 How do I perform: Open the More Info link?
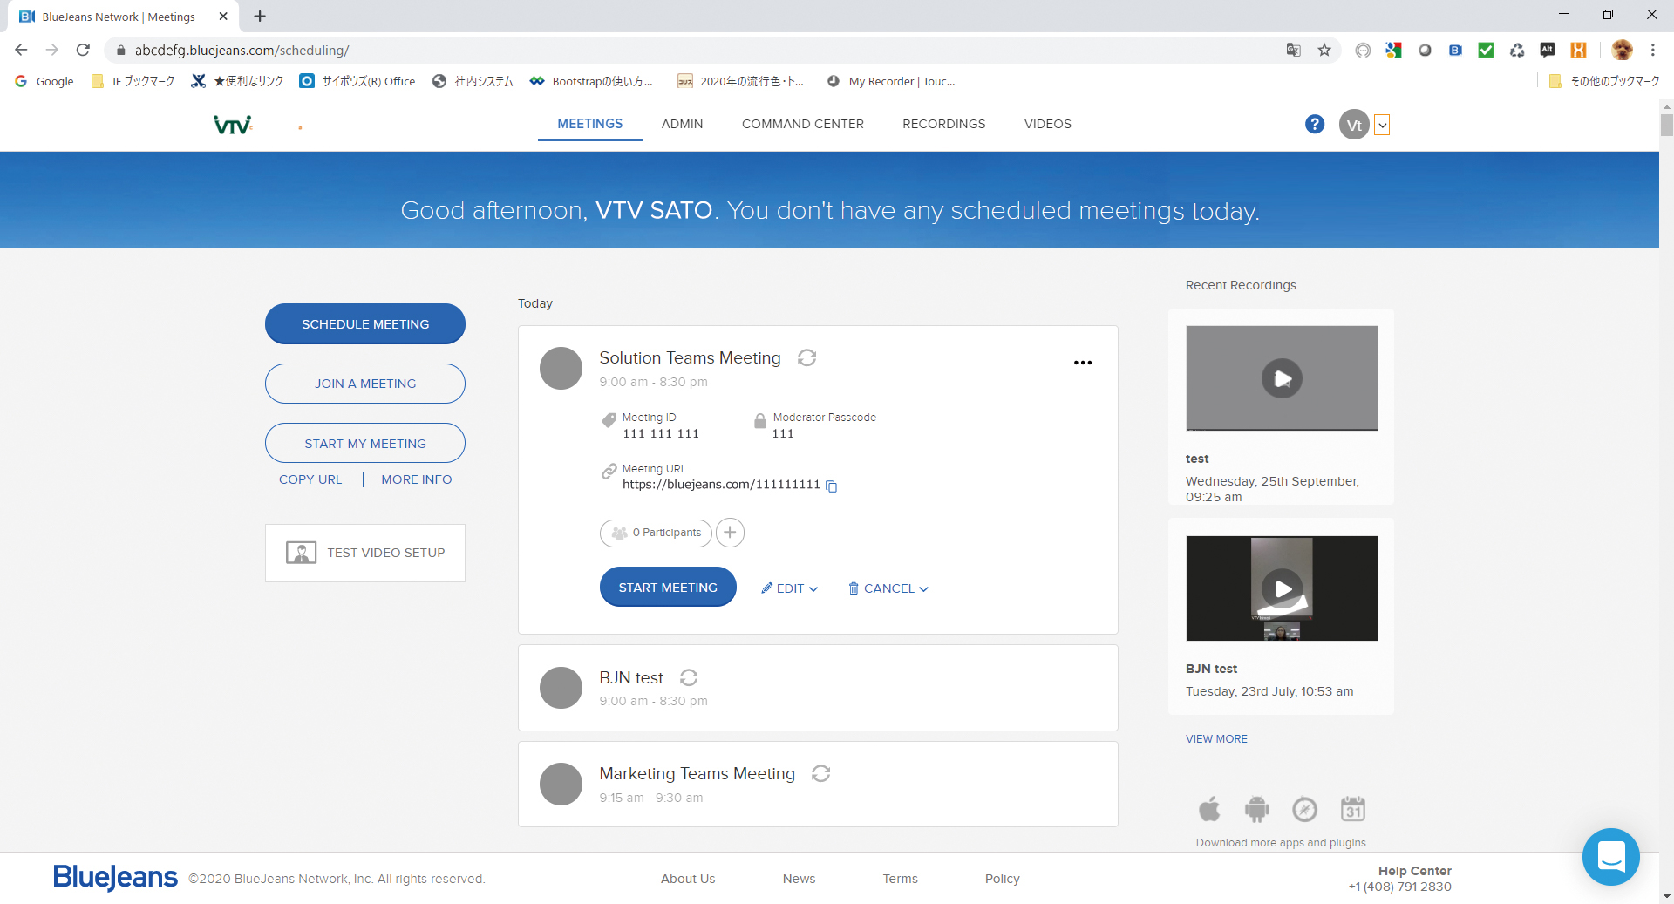coord(417,479)
